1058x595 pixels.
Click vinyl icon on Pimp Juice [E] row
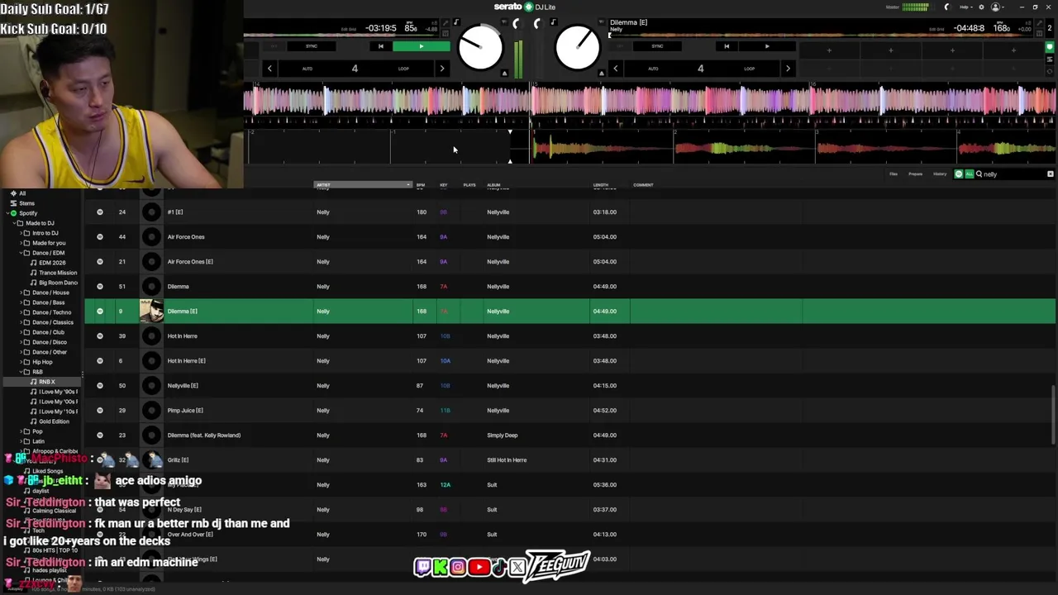[x=151, y=411]
